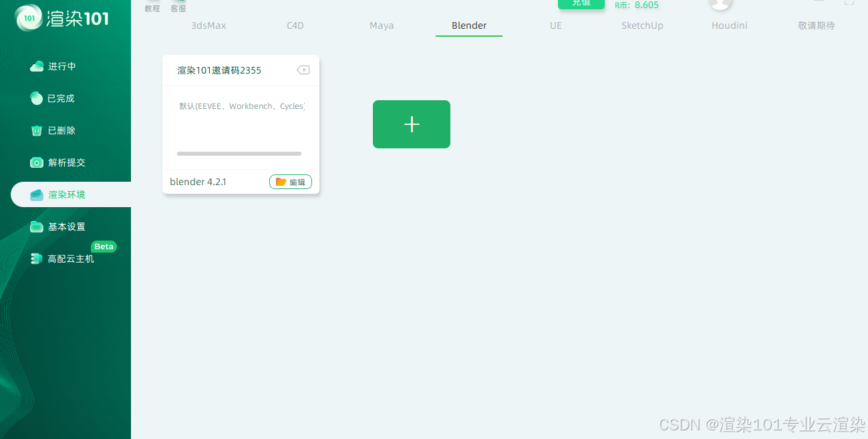Click the 默认(EEVEE、Workbench、Cycles) text

click(x=242, y=106)
